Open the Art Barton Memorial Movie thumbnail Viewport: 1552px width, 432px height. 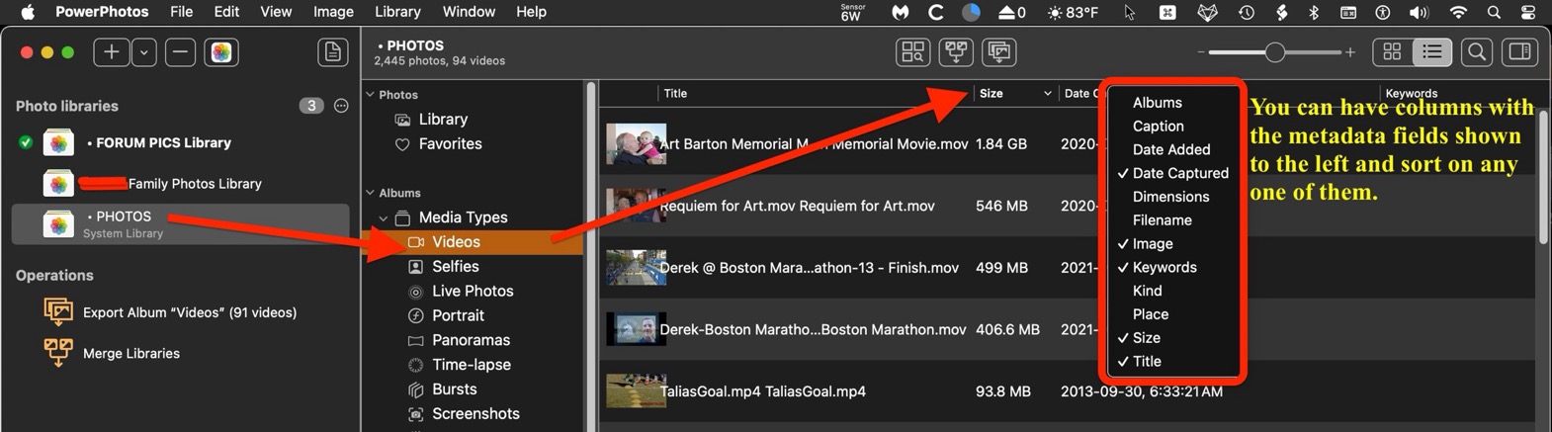[x=636, y=144]
